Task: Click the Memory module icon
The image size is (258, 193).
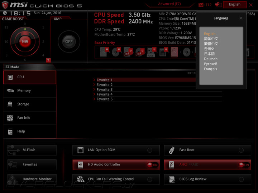Action: click(x=10, y=90)
